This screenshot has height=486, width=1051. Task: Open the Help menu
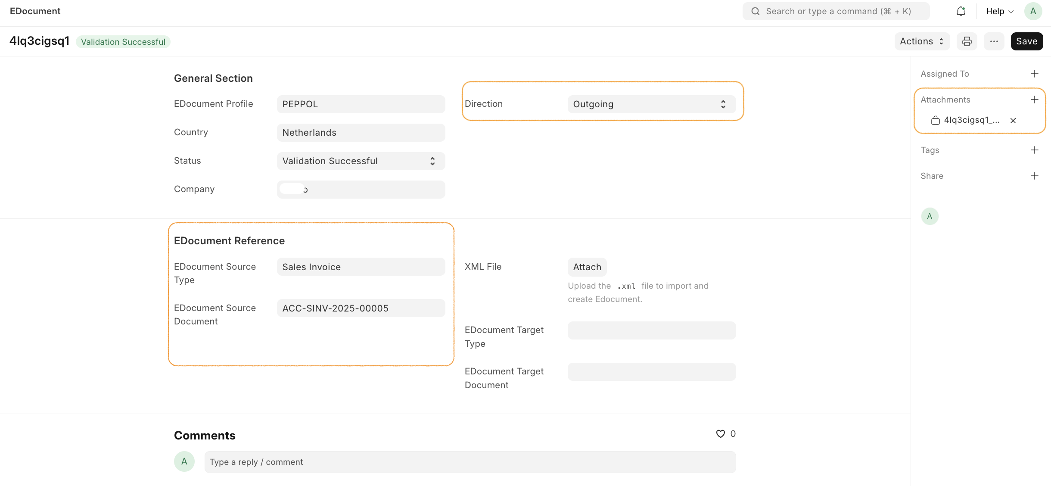[x=999, y=12]
